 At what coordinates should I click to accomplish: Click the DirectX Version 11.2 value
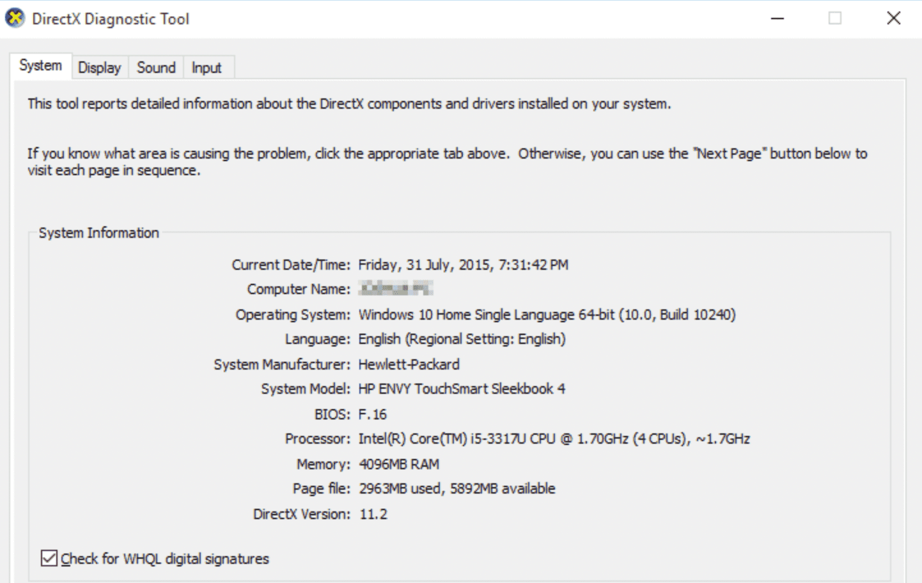click(x=373, y=514)
